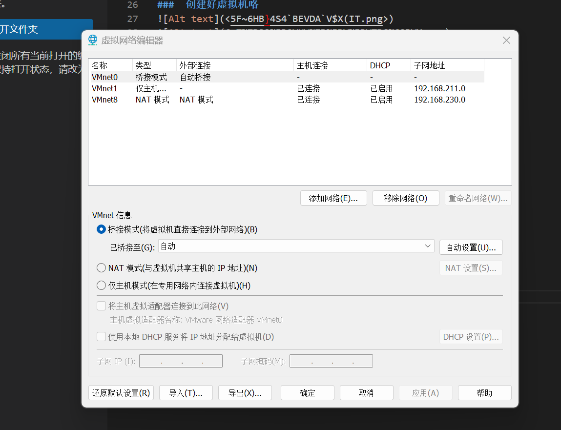
Task: Click the 子网掩码 input field
Action: 332,361
